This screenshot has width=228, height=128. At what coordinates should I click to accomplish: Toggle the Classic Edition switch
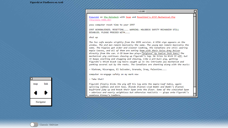(x=34, y=125)
